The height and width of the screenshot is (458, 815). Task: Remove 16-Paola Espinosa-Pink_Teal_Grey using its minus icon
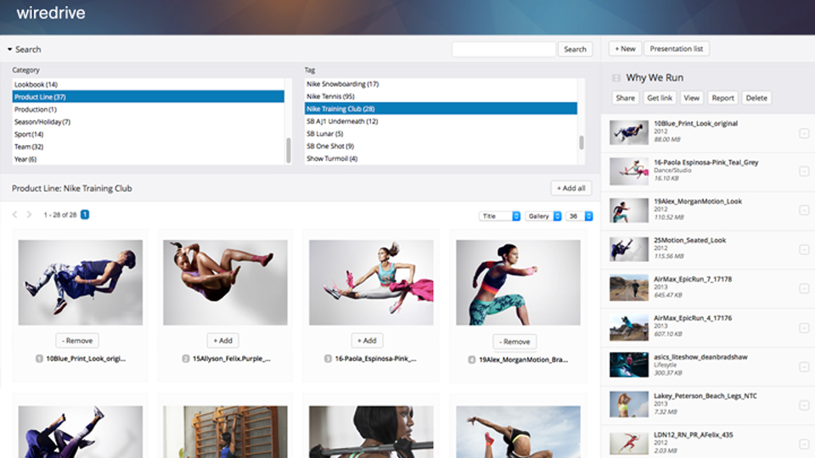pyautogui.click(x=804, y=171)
